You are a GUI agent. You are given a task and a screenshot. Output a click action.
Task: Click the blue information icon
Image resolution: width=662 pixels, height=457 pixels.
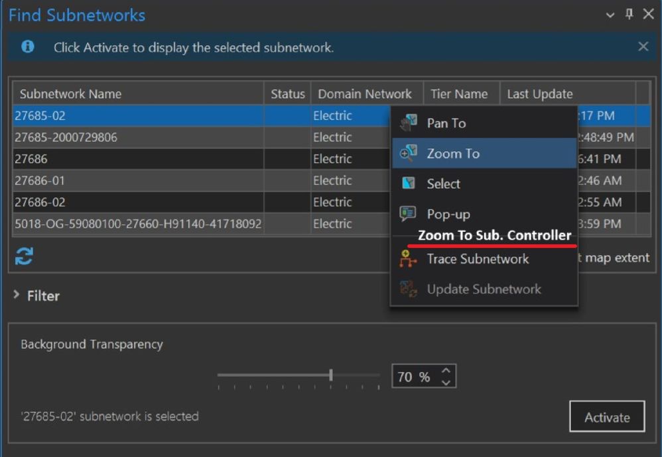28,47
